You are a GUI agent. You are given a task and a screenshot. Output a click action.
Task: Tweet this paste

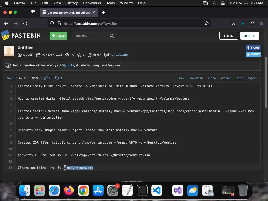click(253, 54)
